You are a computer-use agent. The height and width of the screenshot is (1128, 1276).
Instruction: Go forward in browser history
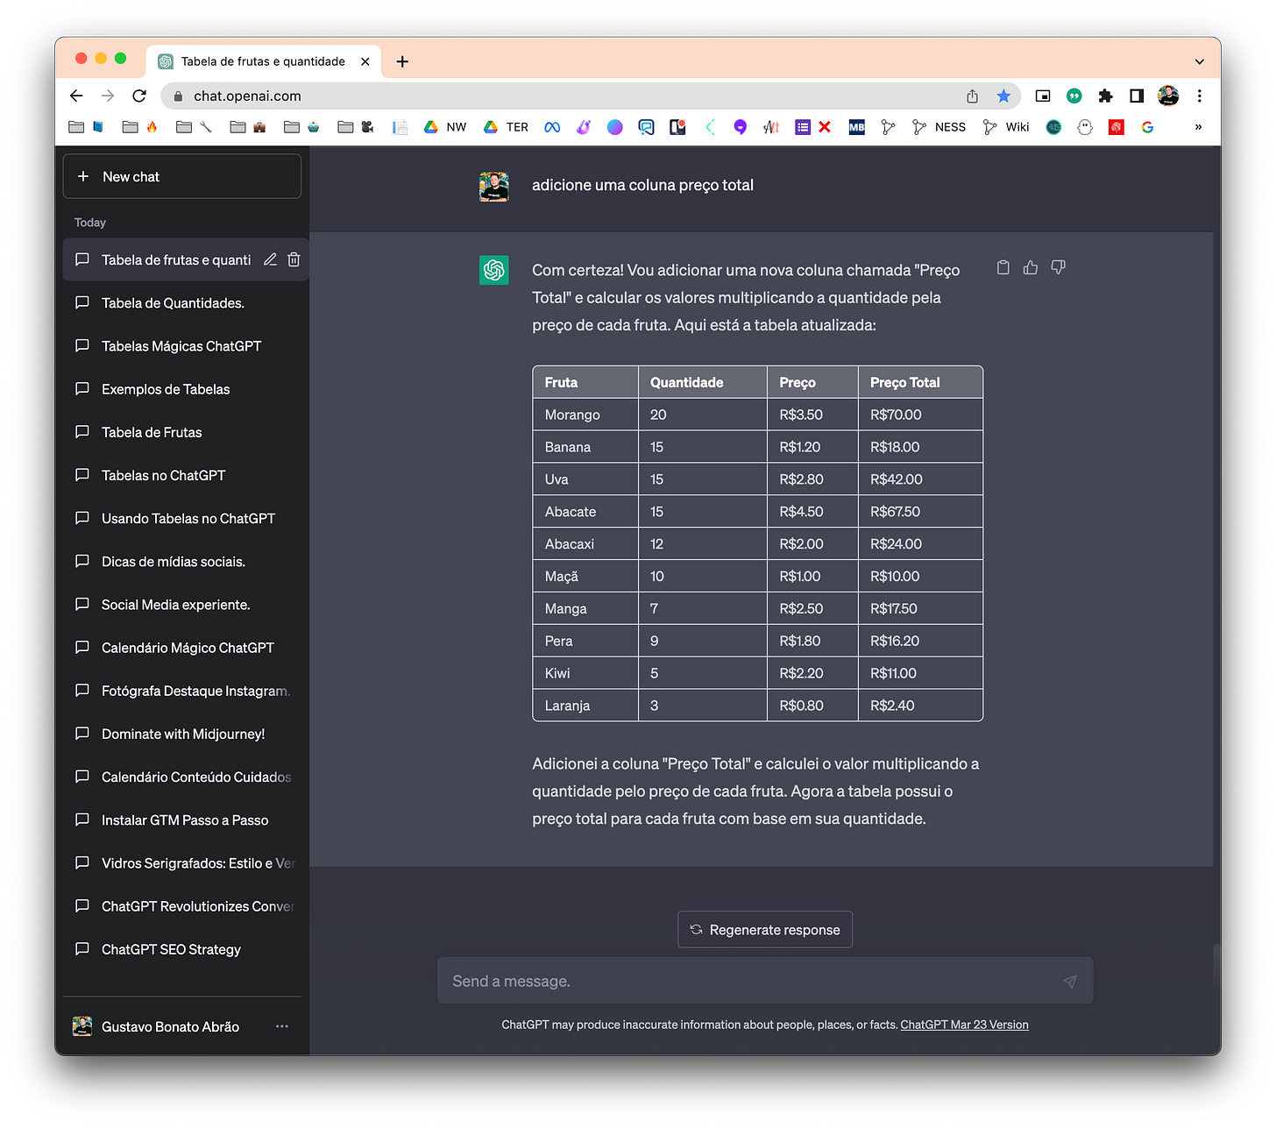[x=108, y=96]
